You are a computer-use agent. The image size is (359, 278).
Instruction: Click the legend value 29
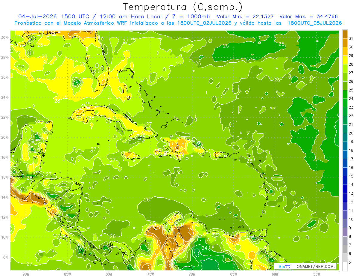[351, 55]
